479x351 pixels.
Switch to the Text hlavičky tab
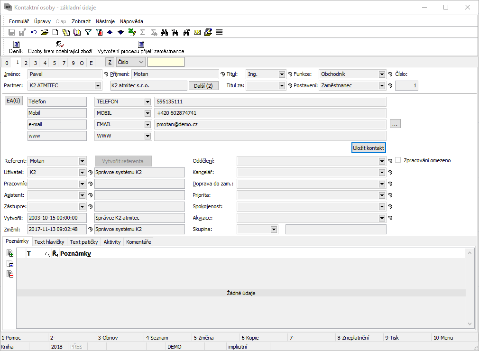click(x=49, y=242)
